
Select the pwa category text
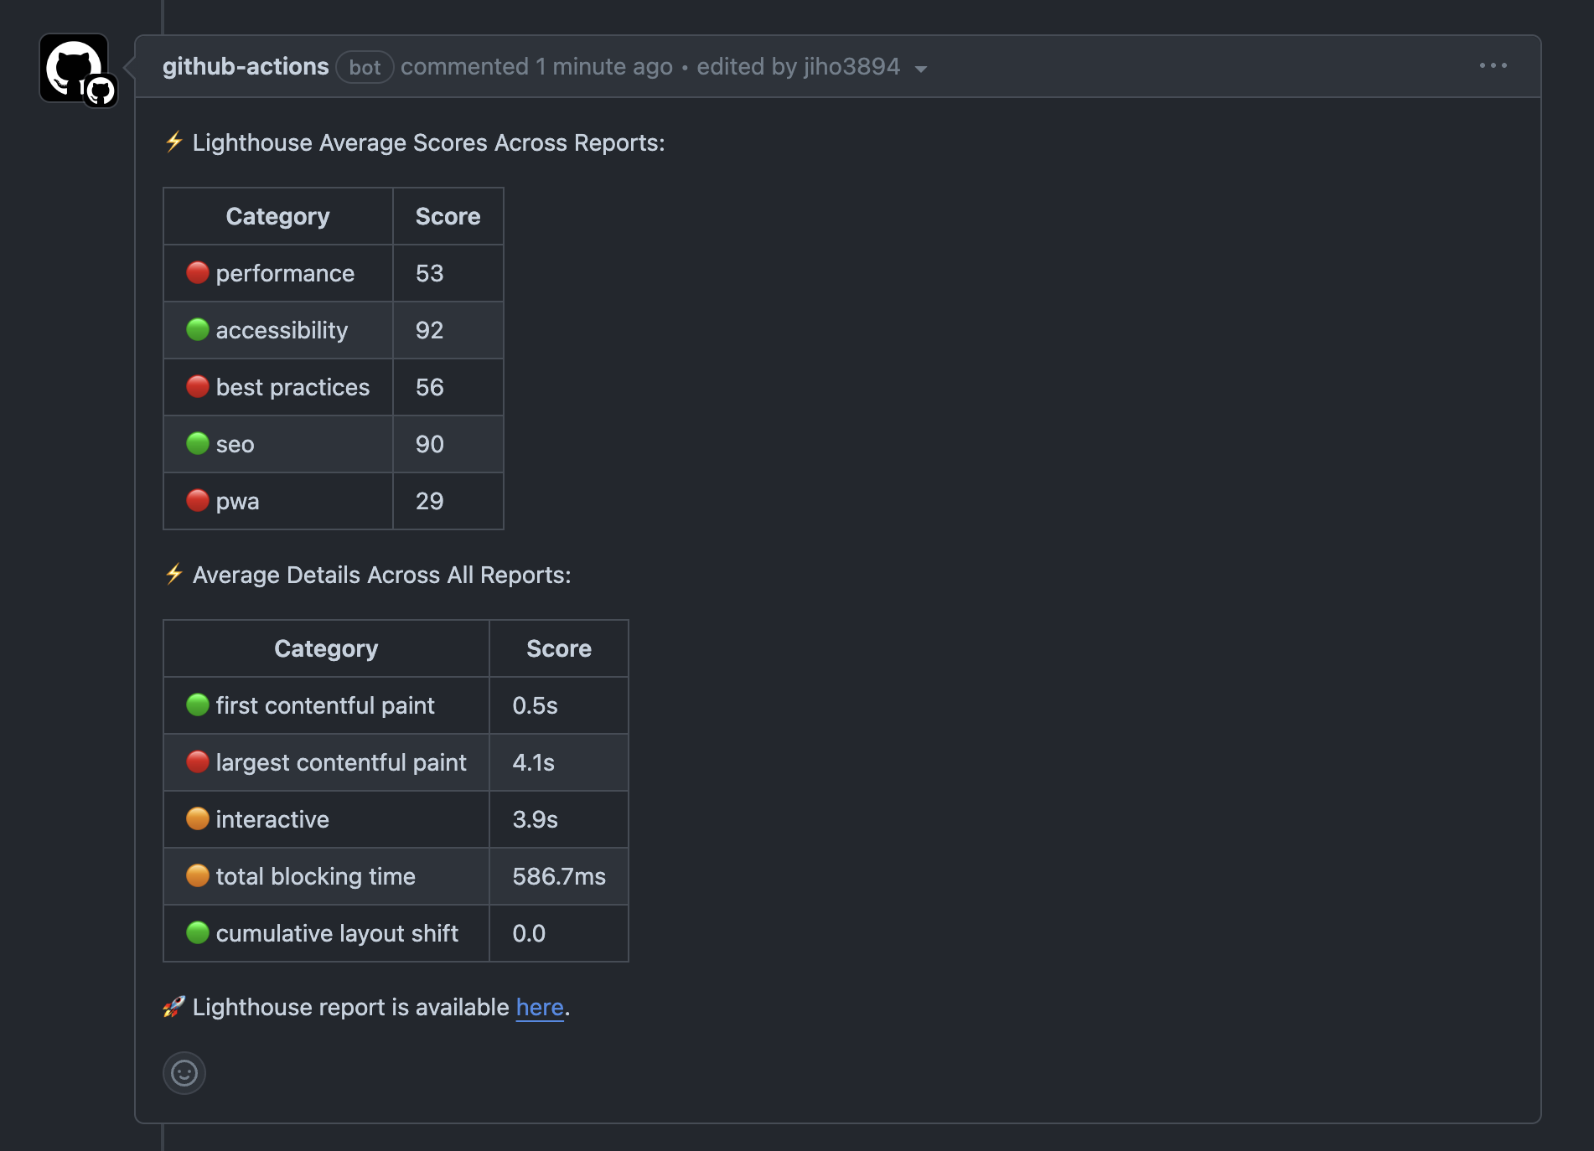(x=237, y=502)
